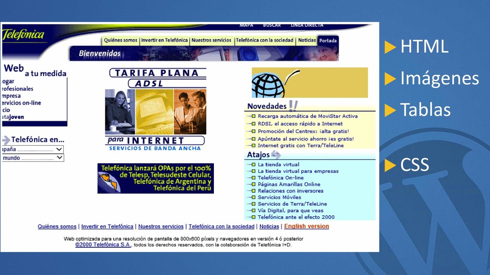490x275 pixels.
Task: Click the Bienvenidos banner
Action: [x=204, y=53]
